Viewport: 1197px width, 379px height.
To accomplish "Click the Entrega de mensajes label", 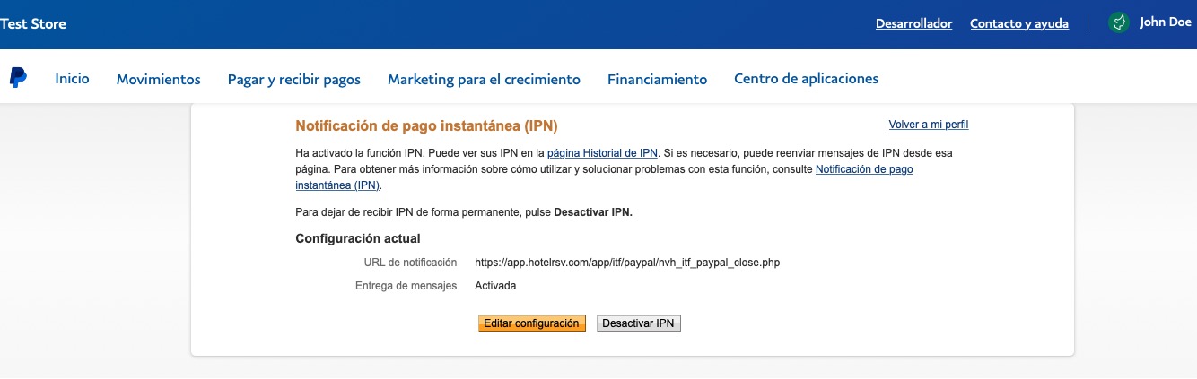I will (x=406, y=286).
